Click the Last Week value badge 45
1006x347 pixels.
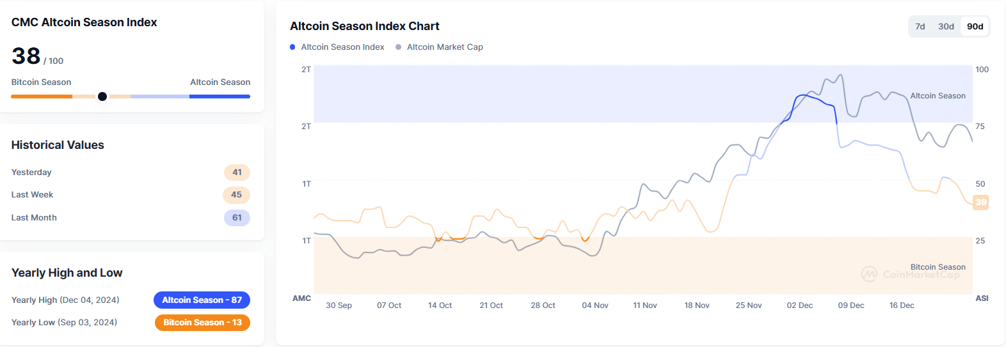click(236, 195)
